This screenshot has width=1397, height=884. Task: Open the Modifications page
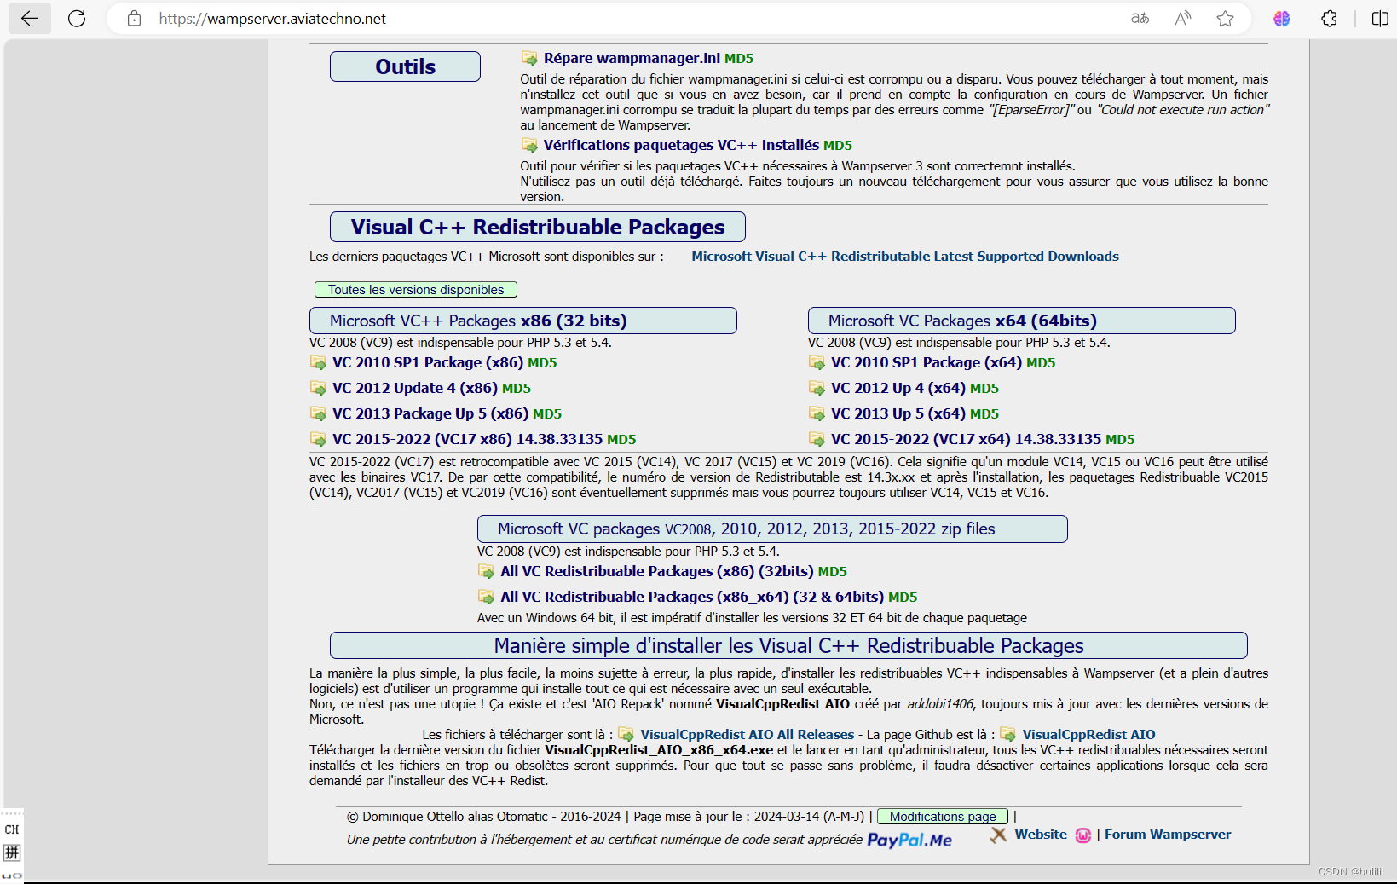tap(941, 816)
